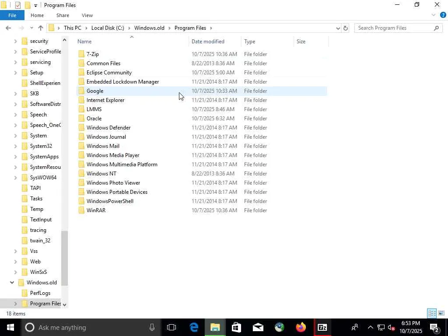Click Windows.old in address breadcrumb
Screen dimensions: 448x336
click(150, 28)
